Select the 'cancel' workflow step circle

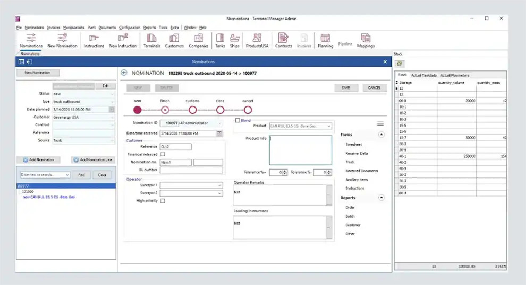pyautogui.click(x=248, y=110)
